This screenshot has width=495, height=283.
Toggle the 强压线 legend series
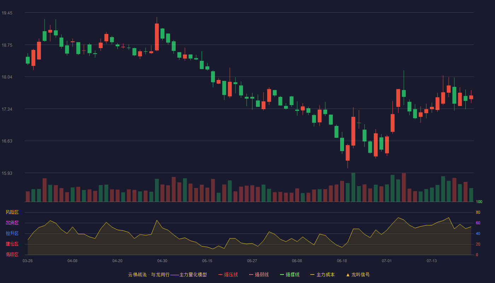point(228,275)
